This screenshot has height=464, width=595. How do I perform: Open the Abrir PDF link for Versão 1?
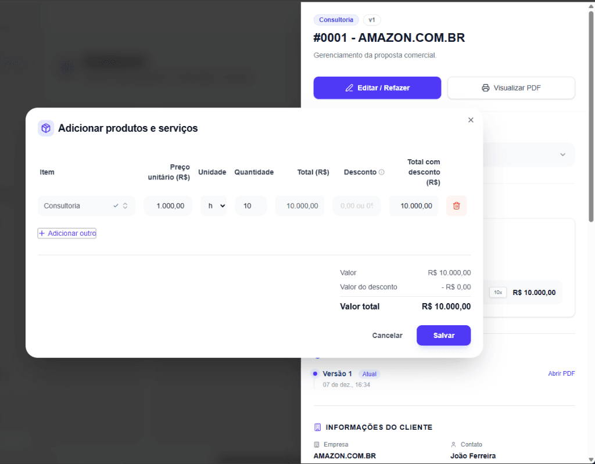point(561,374)
